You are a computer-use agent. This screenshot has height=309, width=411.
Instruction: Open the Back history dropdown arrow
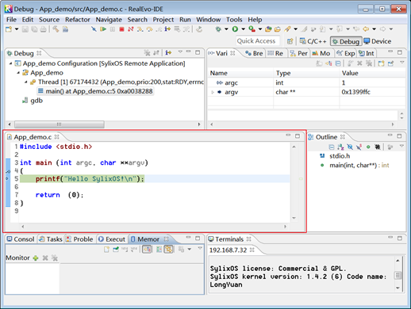(374, 29)
